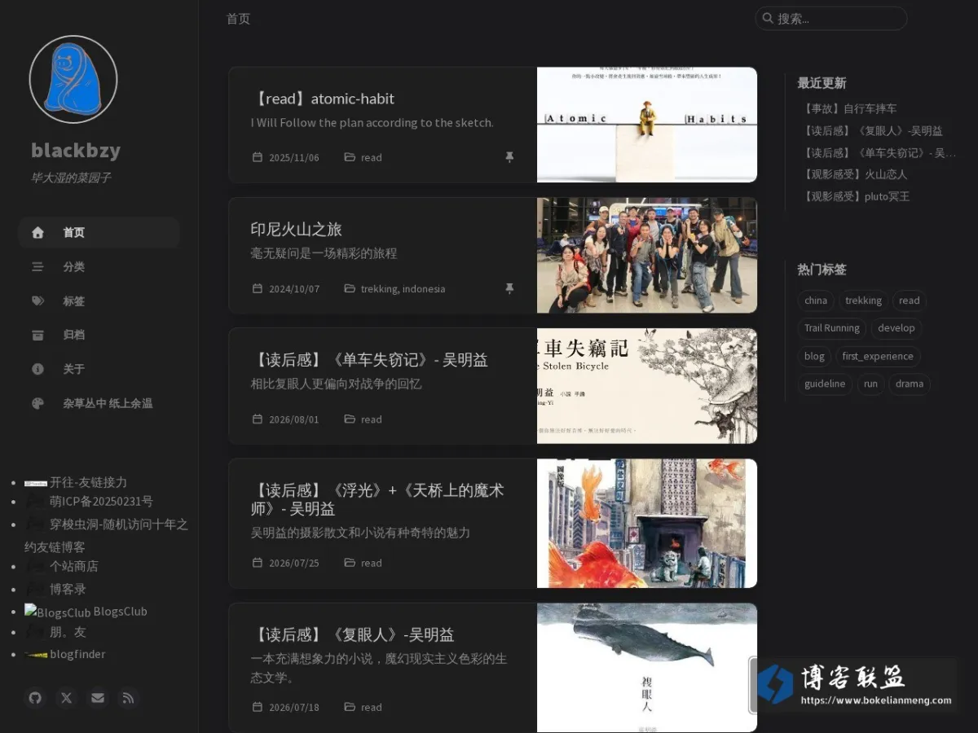The height and width of the screenshot is (733, 978).
Task: Select the drama tag
Action: pos(910,384)
